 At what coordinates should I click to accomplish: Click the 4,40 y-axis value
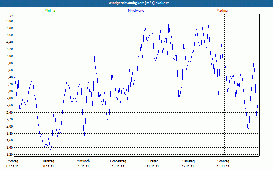click(x=10, y=42)
